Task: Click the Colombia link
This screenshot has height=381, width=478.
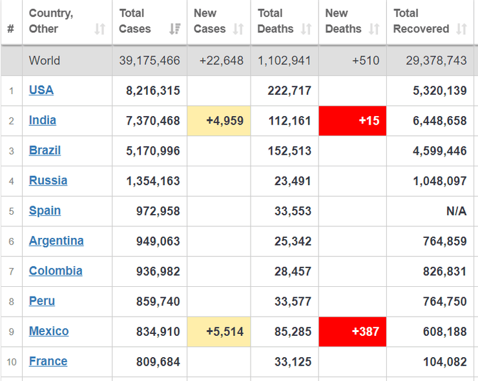Action: tap(56, 271)
